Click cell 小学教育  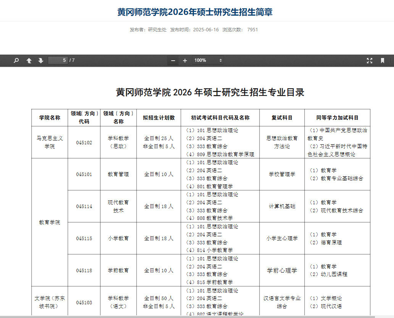point(118,238)
